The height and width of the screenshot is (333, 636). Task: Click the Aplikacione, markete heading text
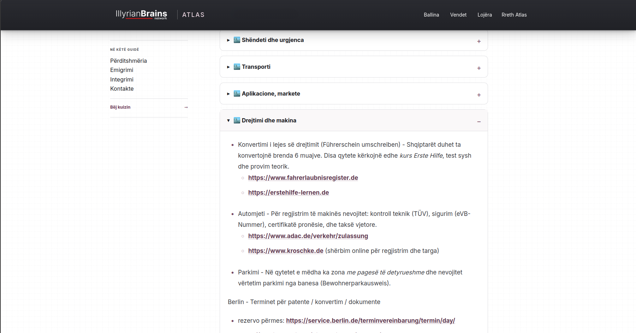(x=271, y=93)
